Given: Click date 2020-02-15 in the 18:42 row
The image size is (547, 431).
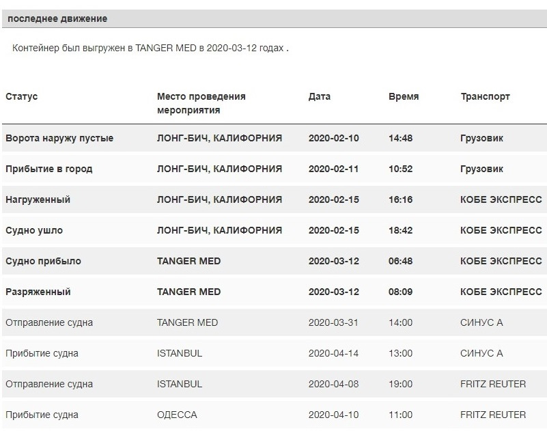Looking at the screenshot, I should pos(333,230).
